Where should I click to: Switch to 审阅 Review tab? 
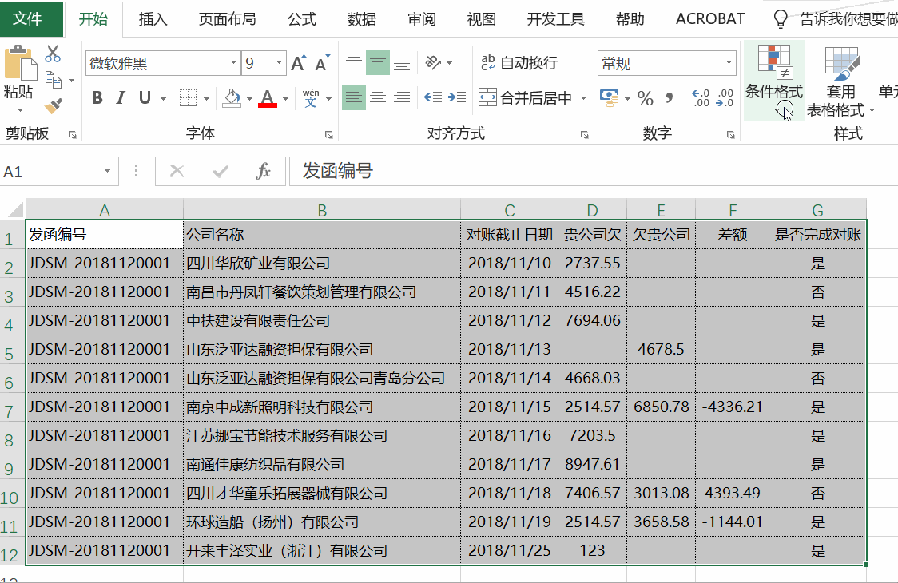pyautogui.click(x=422, y=19)
